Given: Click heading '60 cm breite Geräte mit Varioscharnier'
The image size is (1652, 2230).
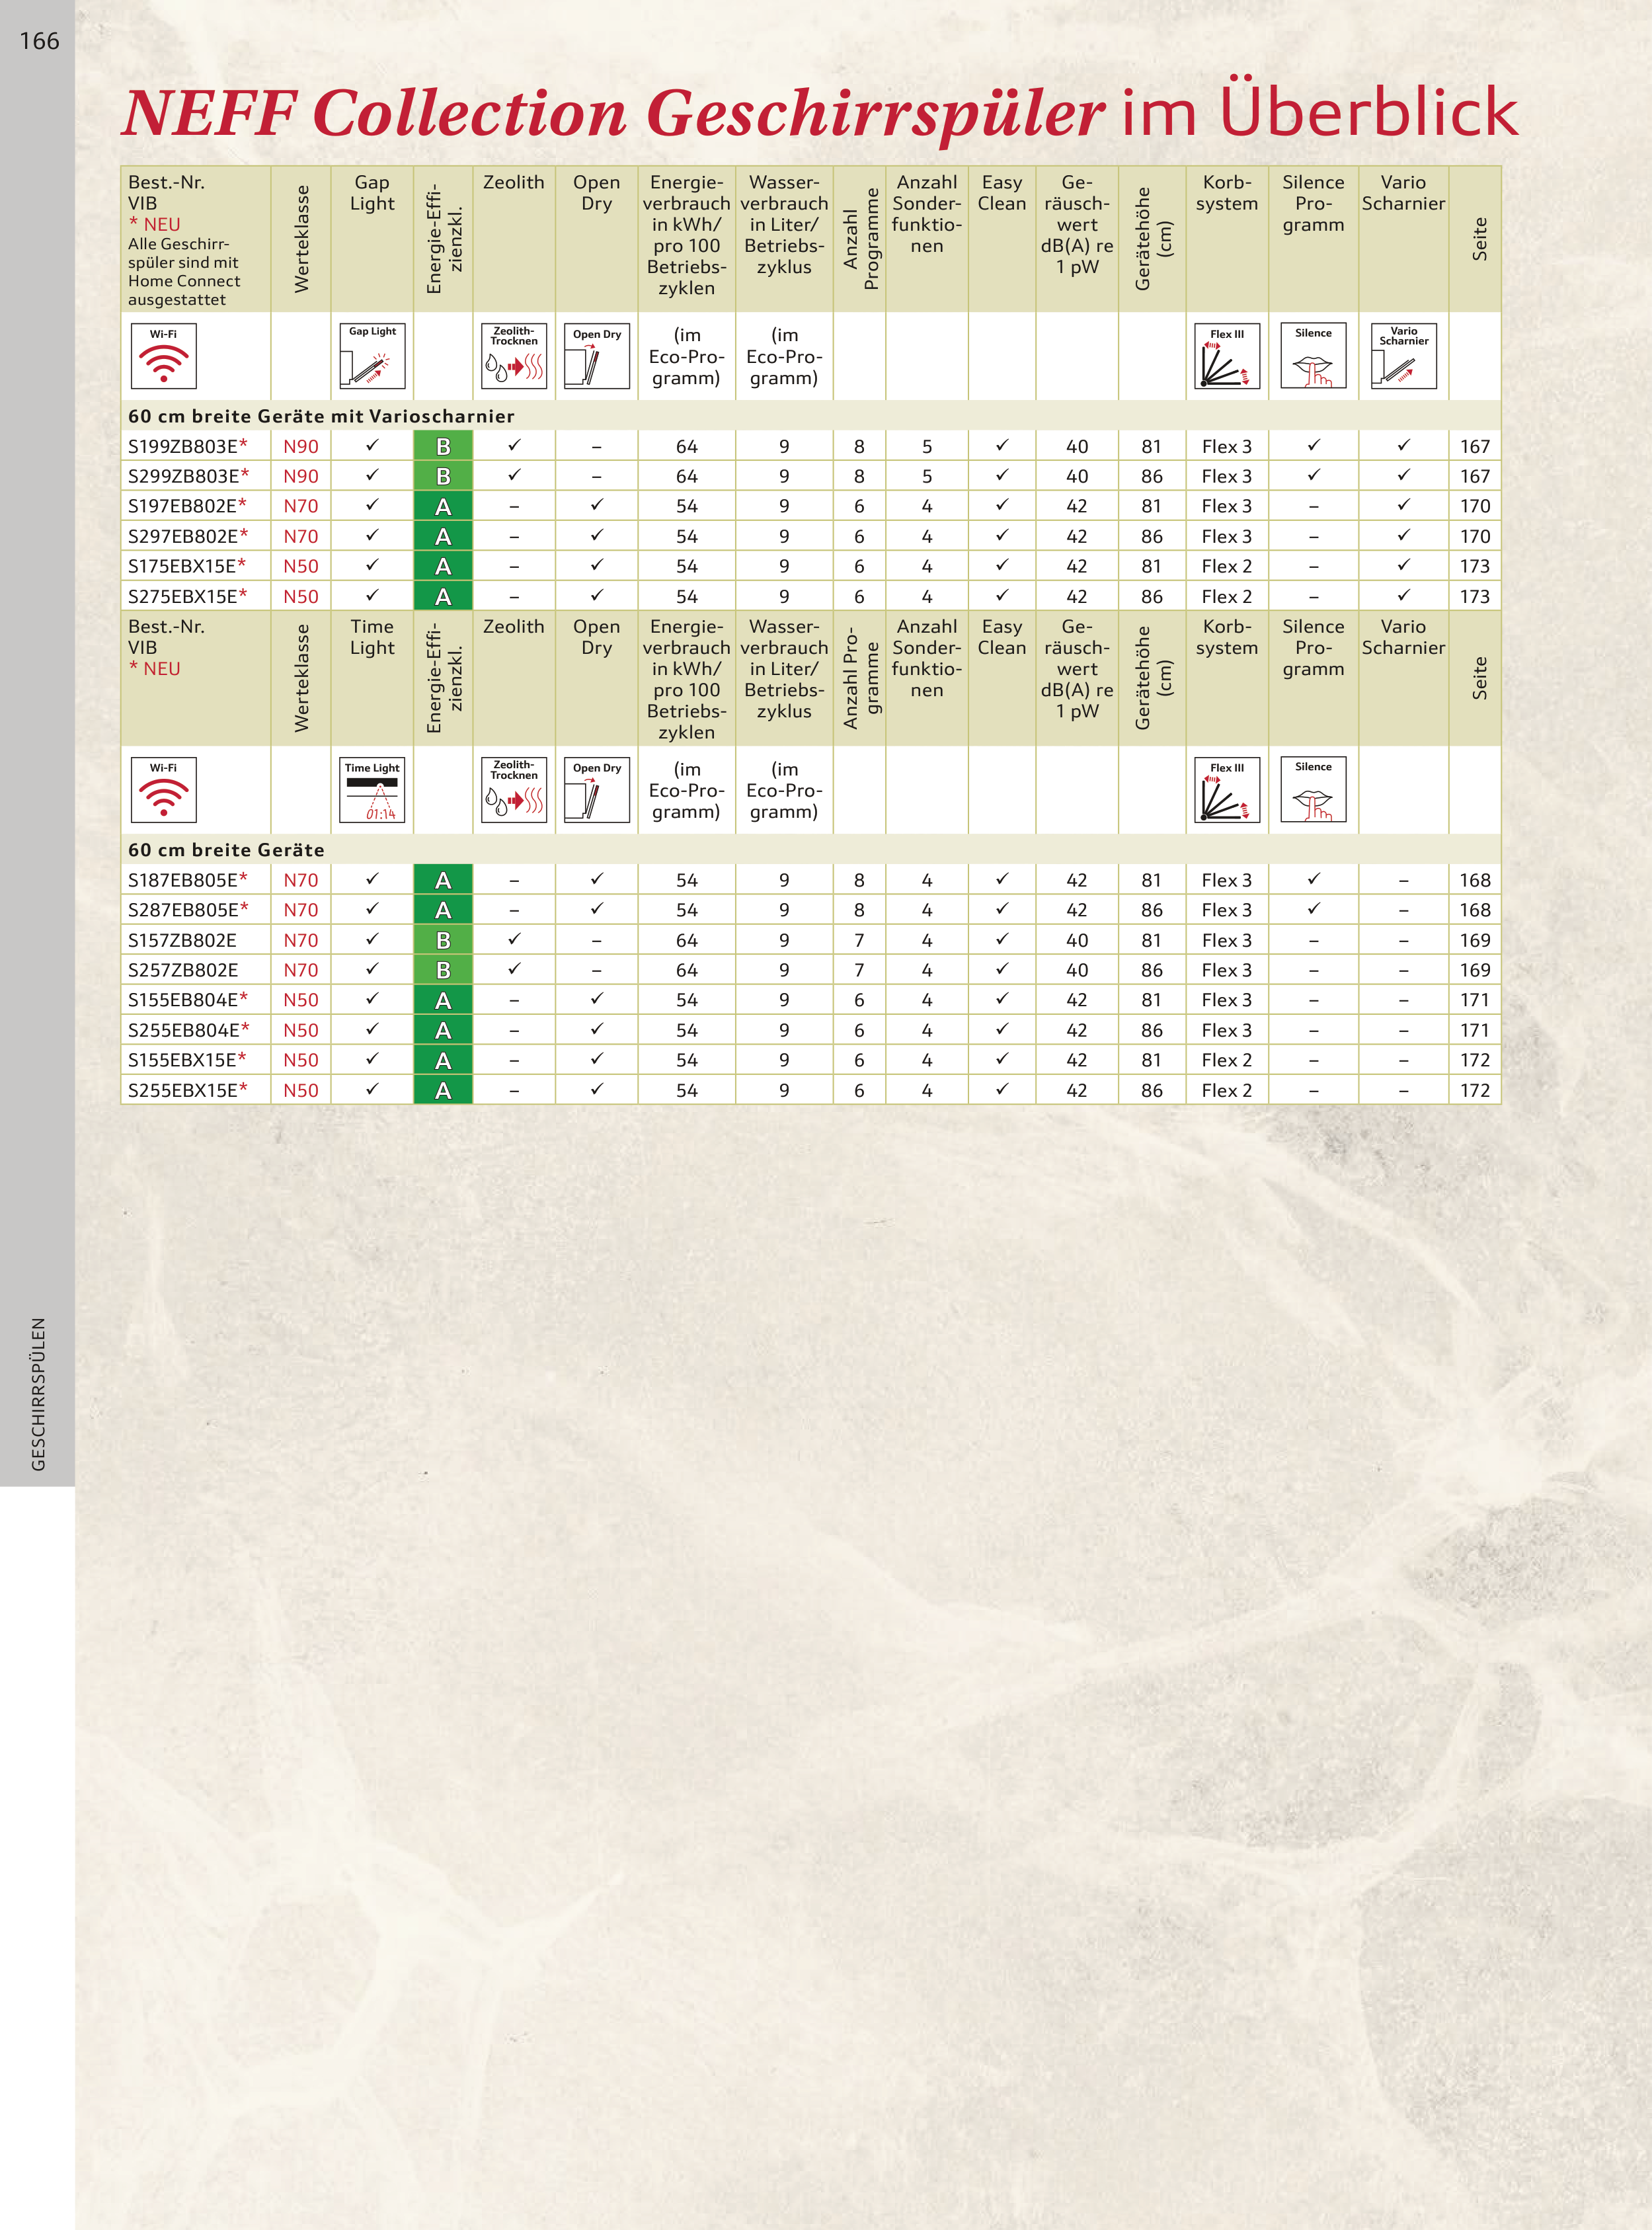Looking at the screenshot, I should tap(321, 416).
